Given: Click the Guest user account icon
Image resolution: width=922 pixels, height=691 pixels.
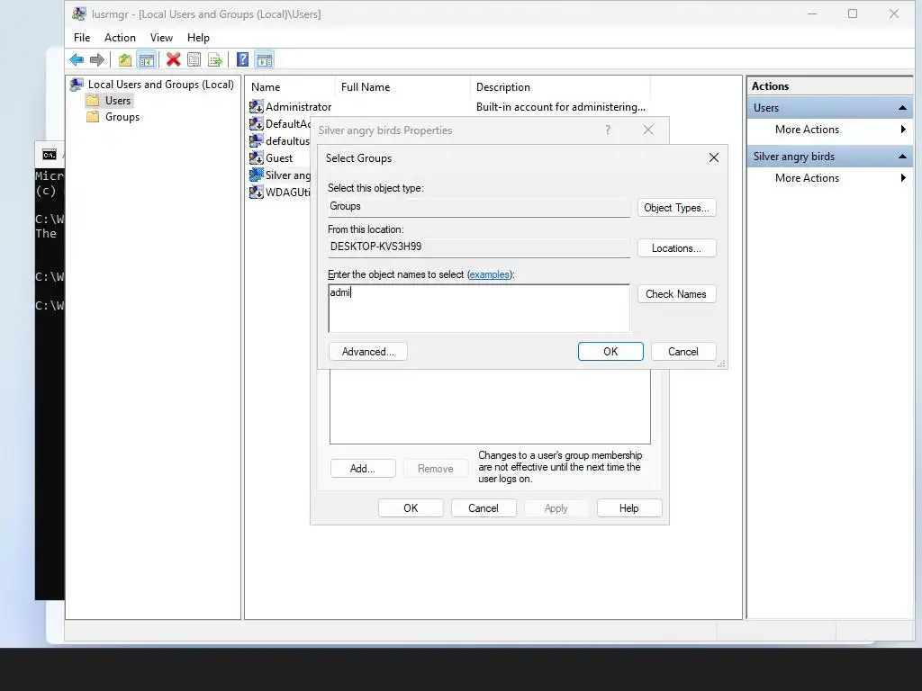Looking at the screenshot, I should (x=257, y=157).
